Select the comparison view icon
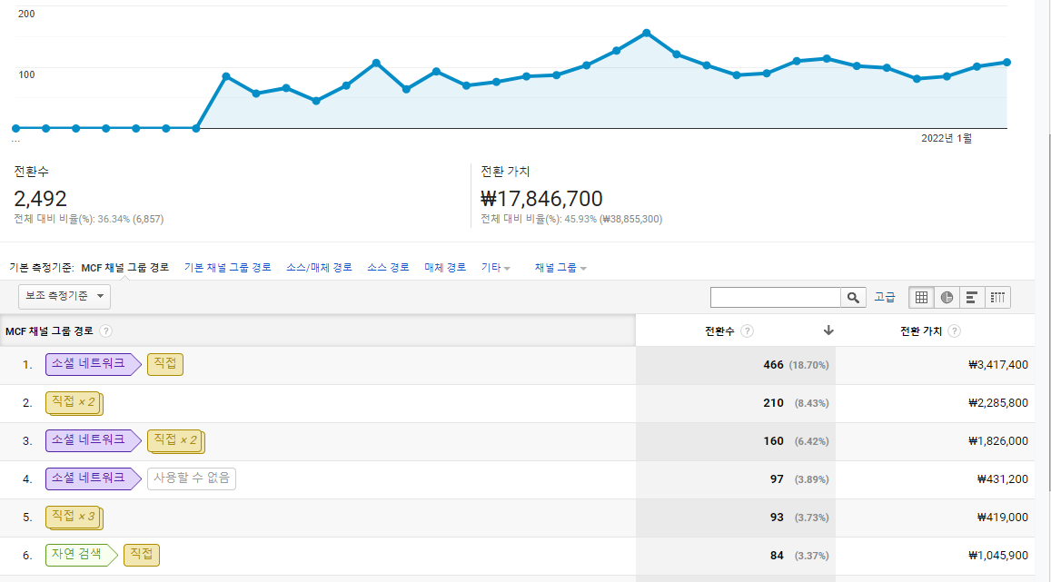Image resolution: width=1051 pixels, height=582 pixels. tap(997, 298)
